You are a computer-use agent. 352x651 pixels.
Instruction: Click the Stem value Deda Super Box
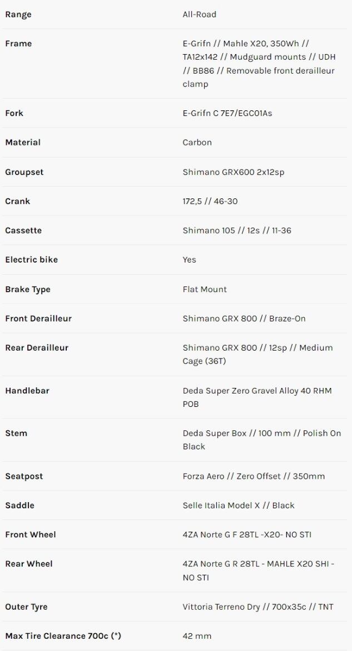[x=261, y=440]
